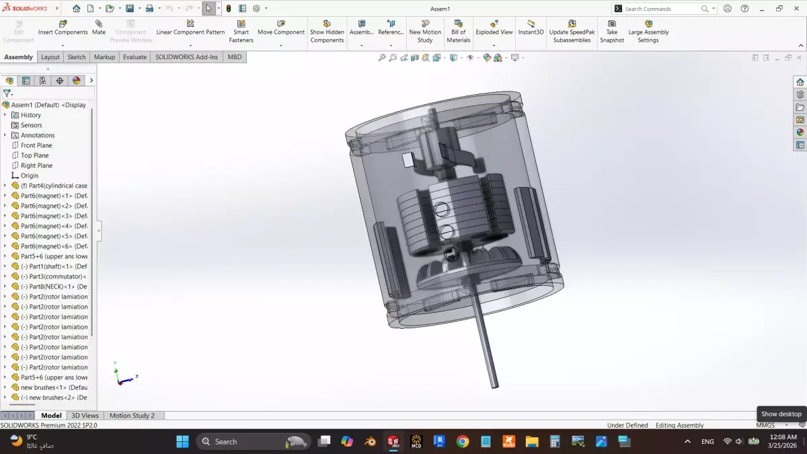Open File Properties icon in top toolbar
Screen dimensions: 807x454
click(x=243, y=9)
